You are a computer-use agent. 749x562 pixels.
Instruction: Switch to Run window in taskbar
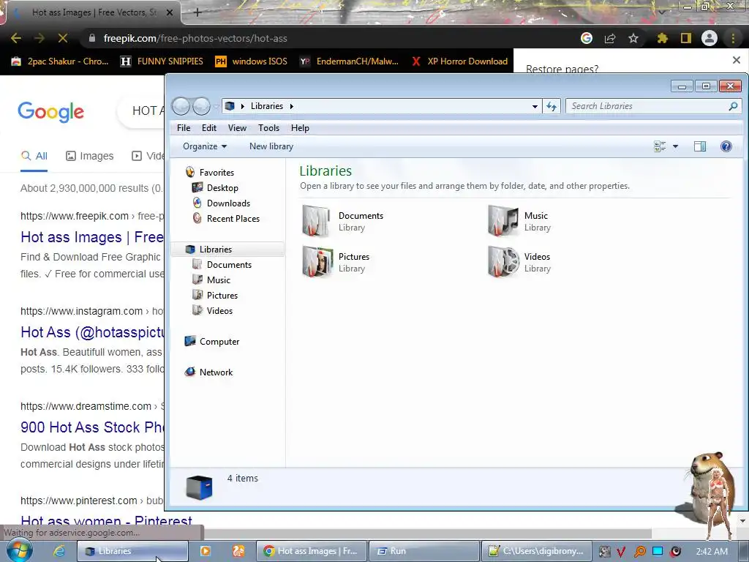[424, 551]
